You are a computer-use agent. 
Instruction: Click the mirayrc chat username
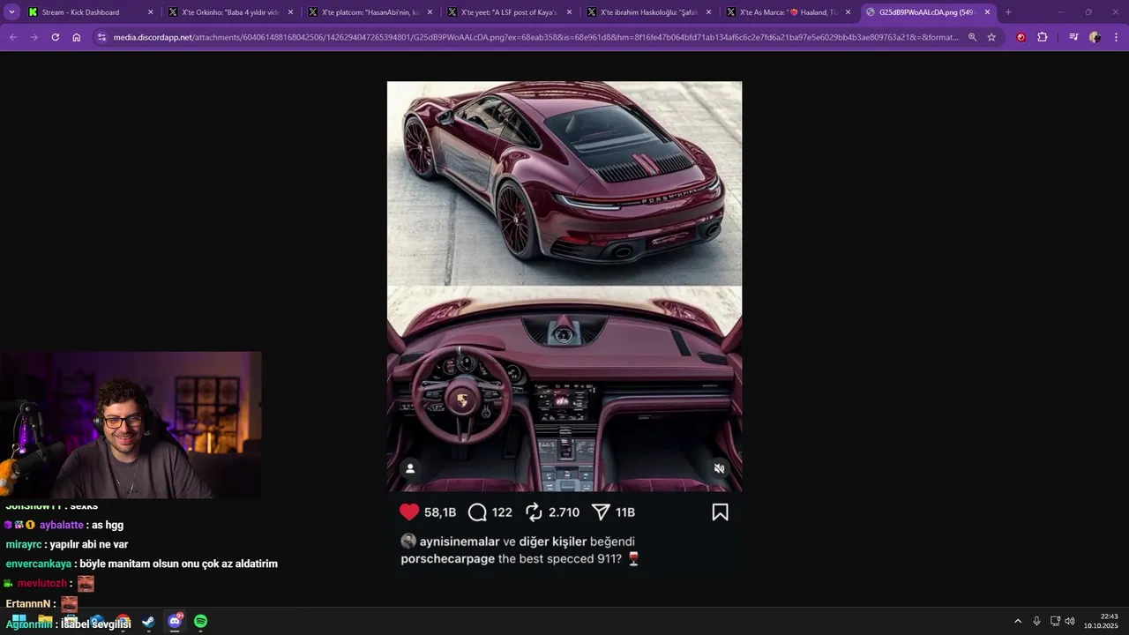point(24,544)
